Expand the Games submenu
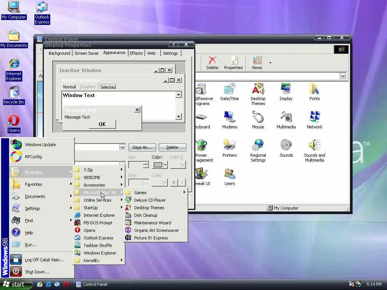Viewport: 387px width, 290px height. tap(155, 193)
